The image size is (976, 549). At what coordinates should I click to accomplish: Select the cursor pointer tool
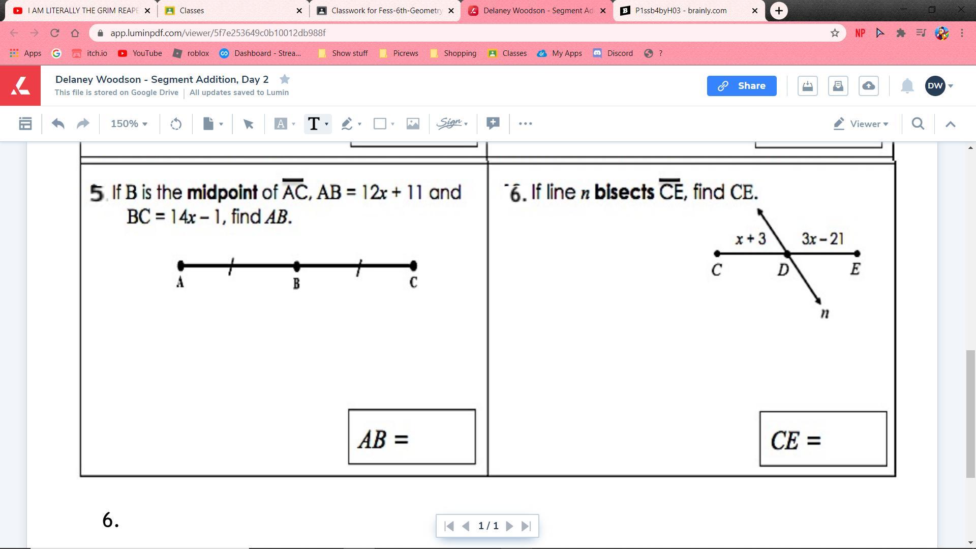248,124
